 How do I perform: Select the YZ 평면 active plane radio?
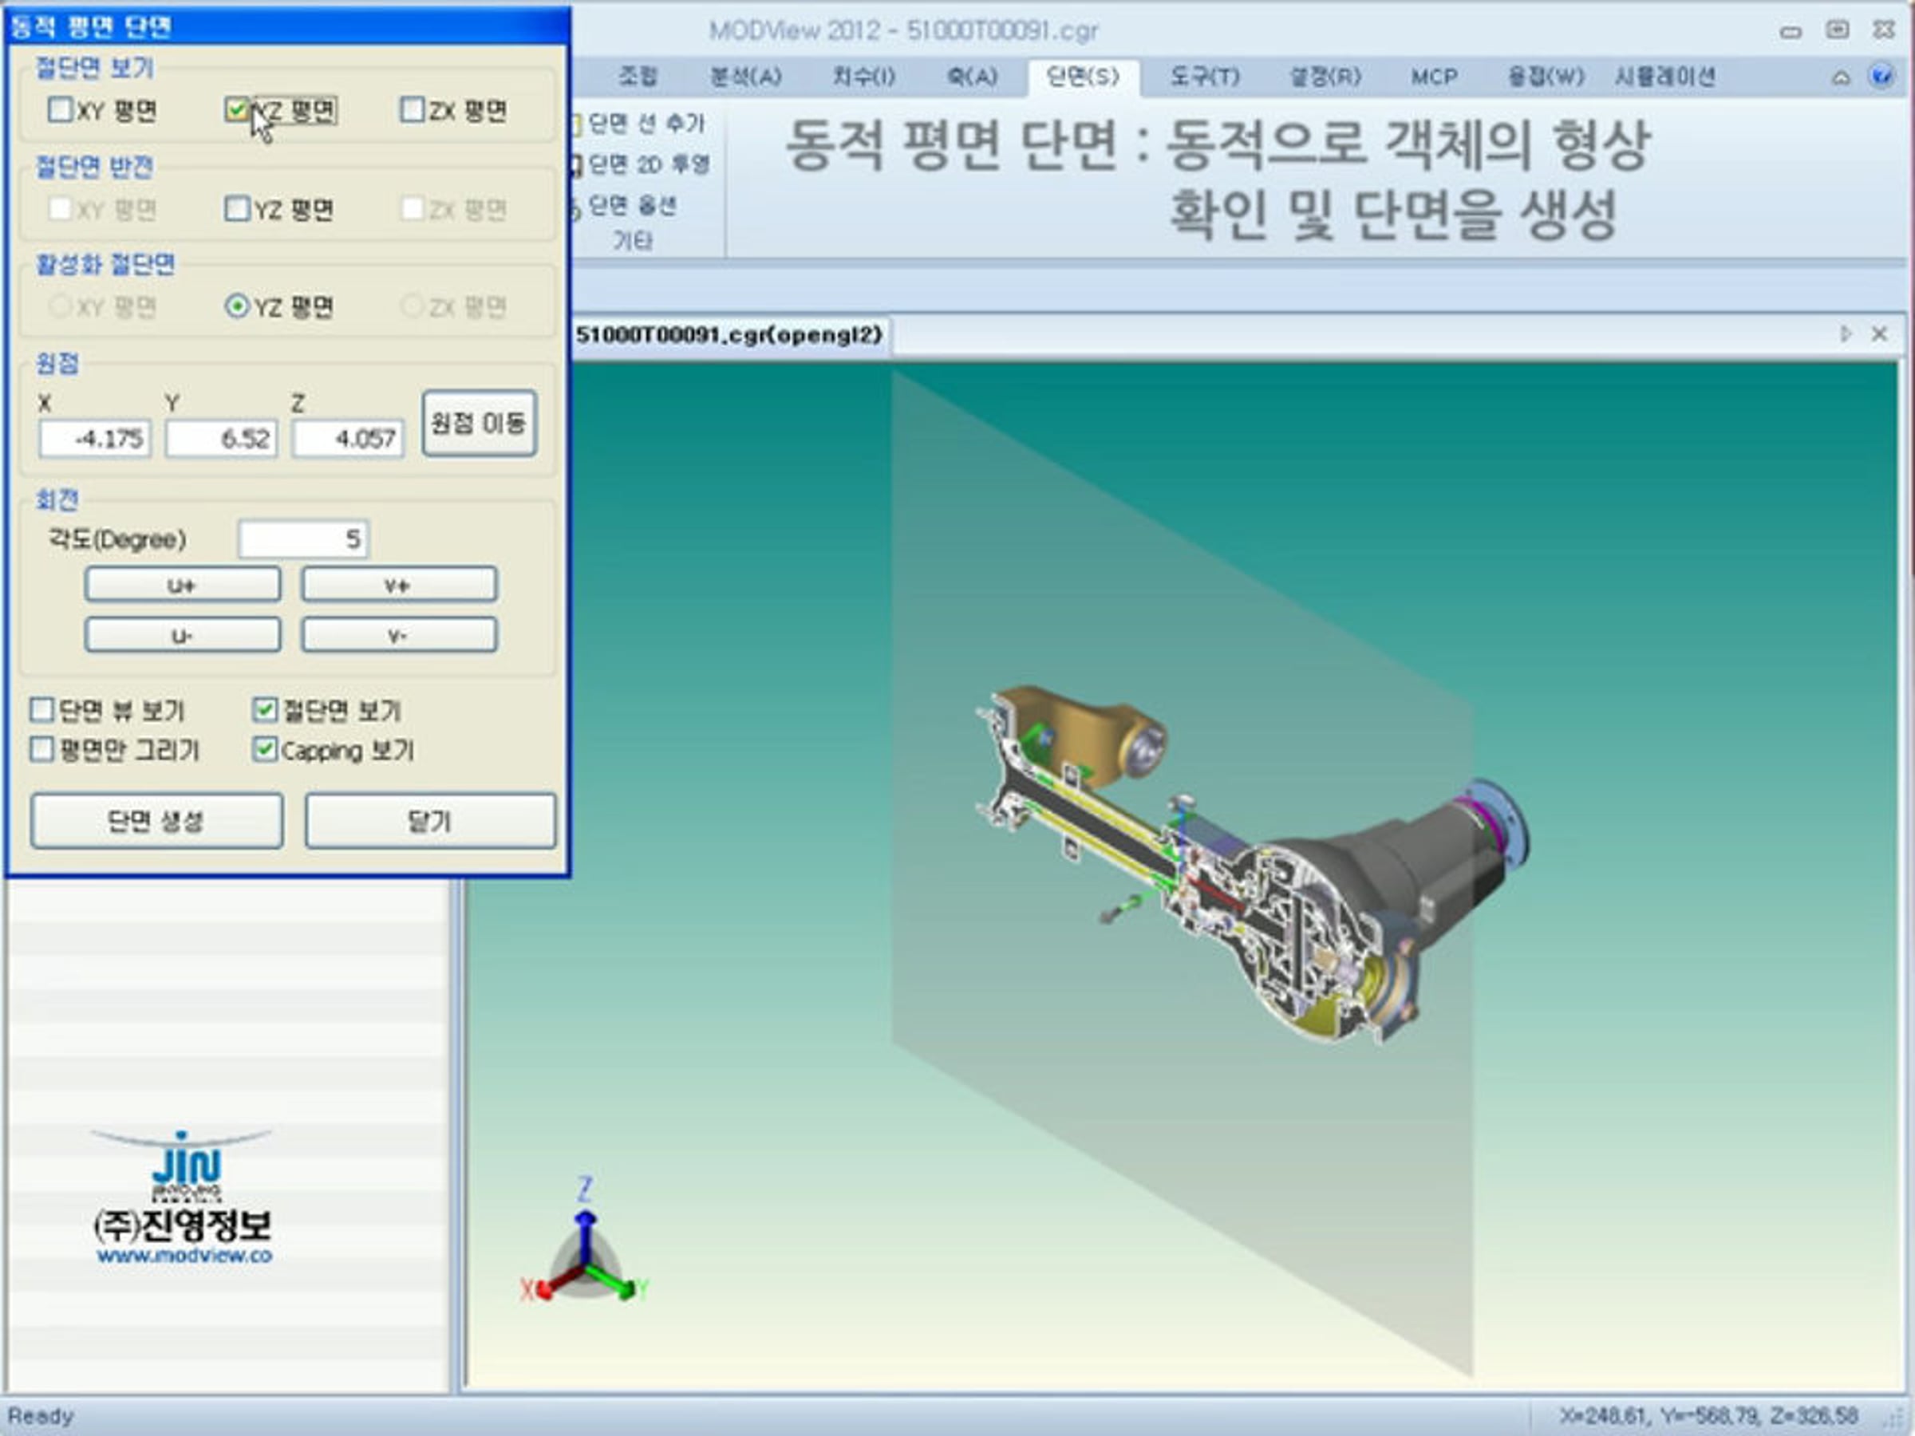(236, 306)
